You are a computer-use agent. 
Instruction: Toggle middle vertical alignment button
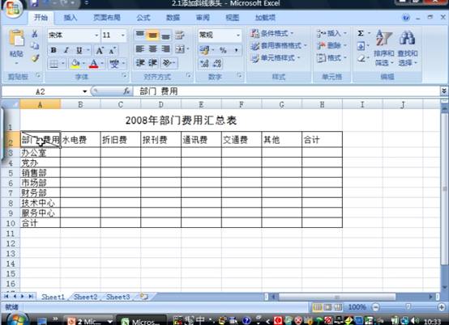point(152,36)
